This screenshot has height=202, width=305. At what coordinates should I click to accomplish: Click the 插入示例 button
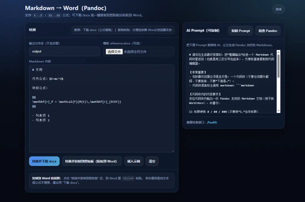tap(134, 161)
